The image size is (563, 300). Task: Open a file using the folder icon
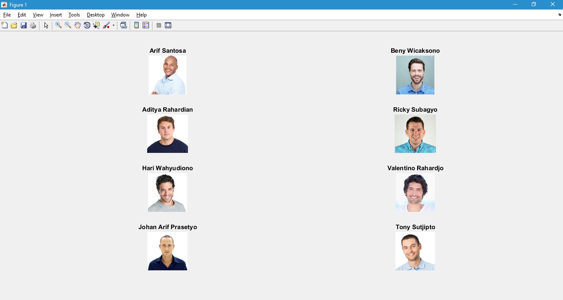pos(14,26)
